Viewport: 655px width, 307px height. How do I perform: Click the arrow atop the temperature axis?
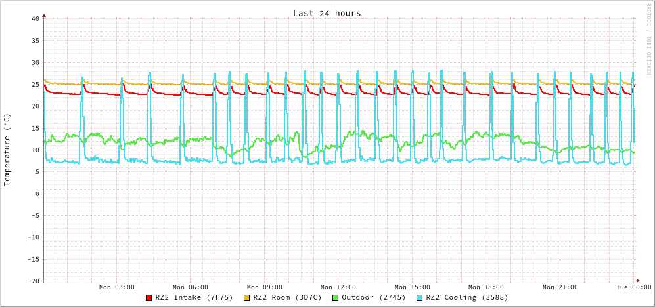(44, 14)
